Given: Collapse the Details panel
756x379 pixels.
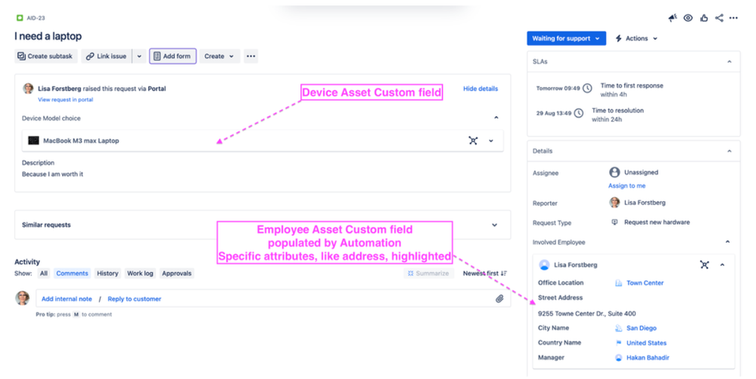Looking at the screenshot, I should click(729, 151).
